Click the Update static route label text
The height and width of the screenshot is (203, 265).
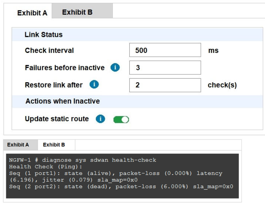click(57, 119)
